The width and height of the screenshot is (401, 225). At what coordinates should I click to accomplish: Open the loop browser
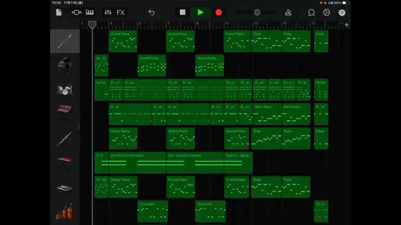[311, 12]
